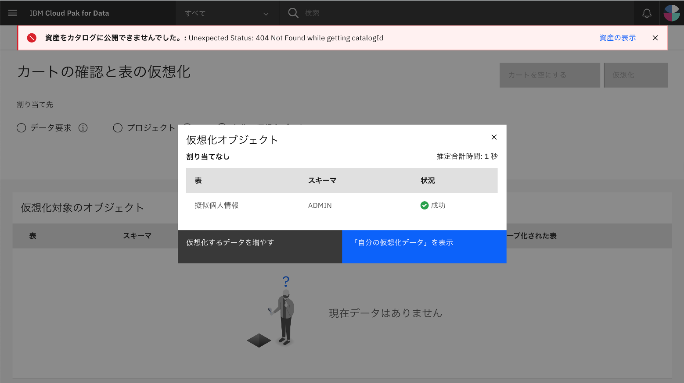The image size is (684, 383).
Task: Select the プロジェクト radio button
Action: [118, 128]
